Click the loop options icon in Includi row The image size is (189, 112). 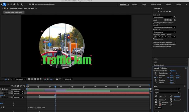[x=175, y=20]
